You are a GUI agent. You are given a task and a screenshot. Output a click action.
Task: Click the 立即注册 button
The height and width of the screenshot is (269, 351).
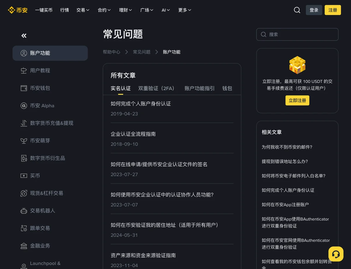tap(297, 100)
